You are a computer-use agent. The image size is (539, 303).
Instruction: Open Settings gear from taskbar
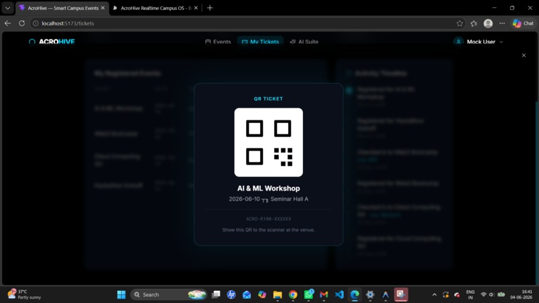tap(370, 294)
